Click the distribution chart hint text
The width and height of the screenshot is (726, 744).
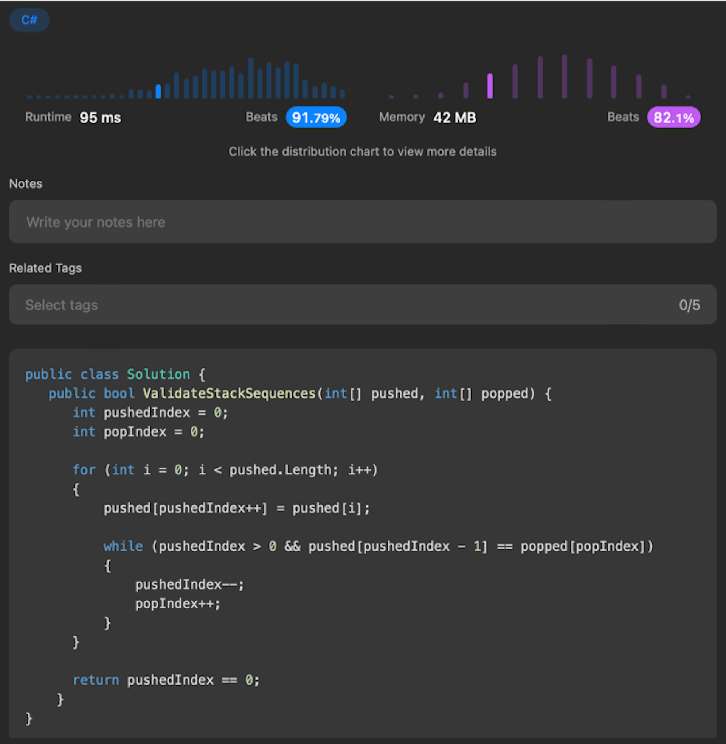[x=362, y=151]
